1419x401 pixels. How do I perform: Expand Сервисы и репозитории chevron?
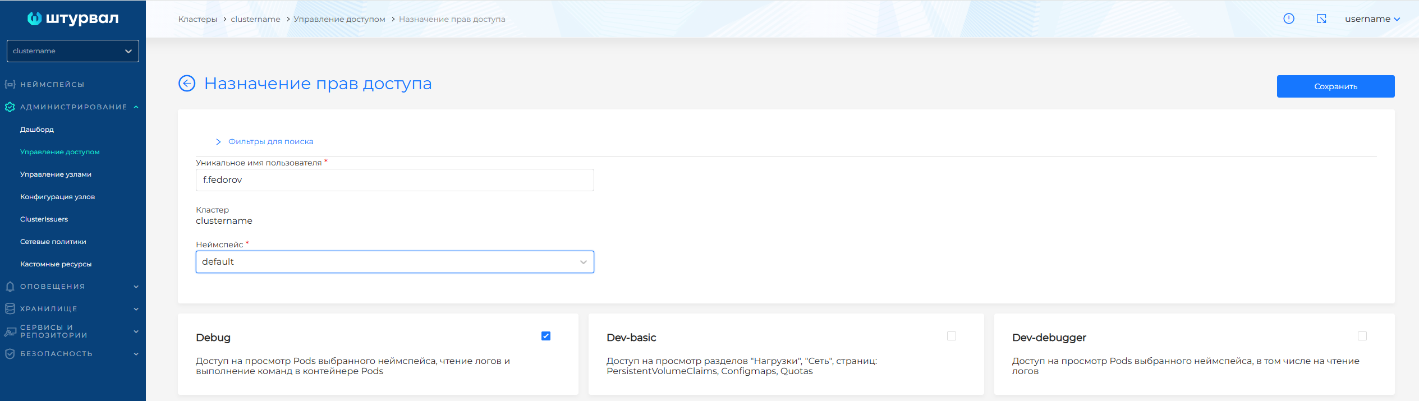pyautogui.click(x=136, y=331)
